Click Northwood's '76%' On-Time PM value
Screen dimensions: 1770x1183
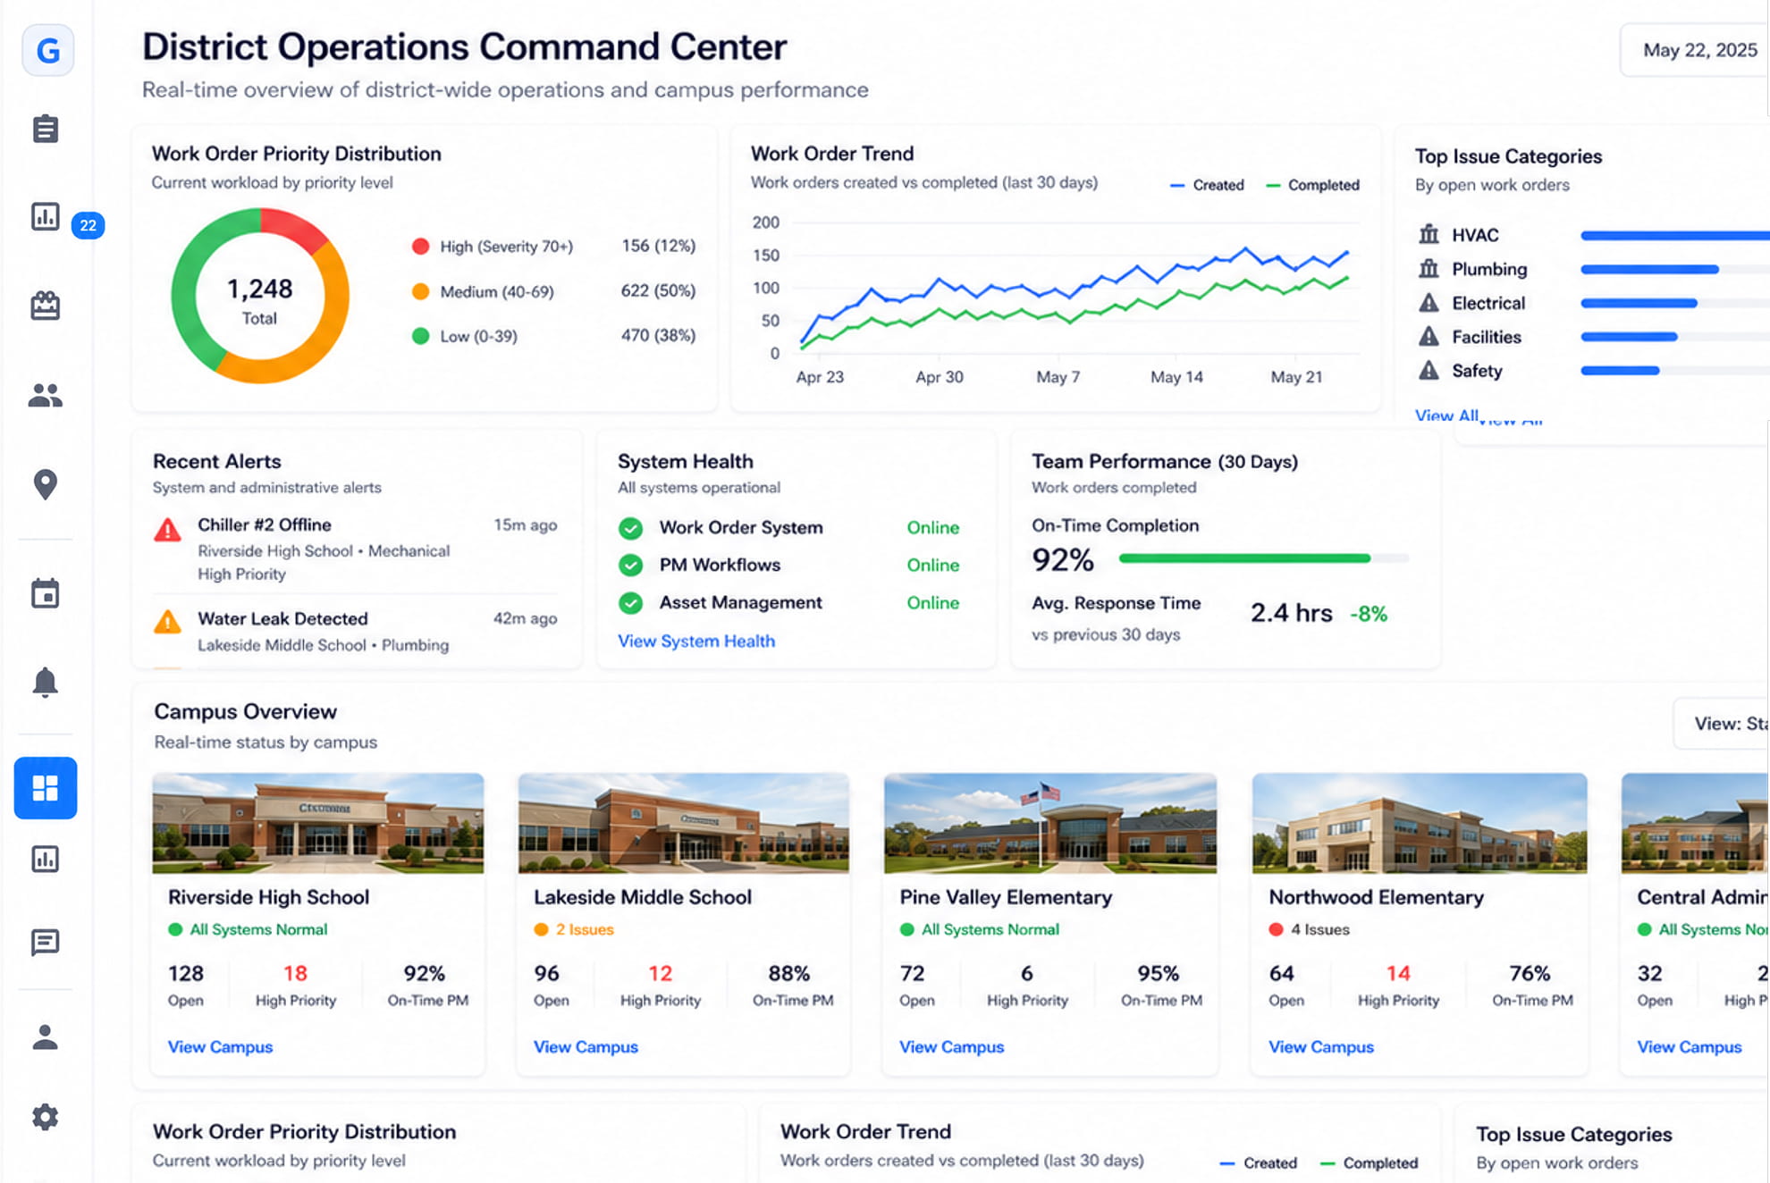click(1530, 973)
